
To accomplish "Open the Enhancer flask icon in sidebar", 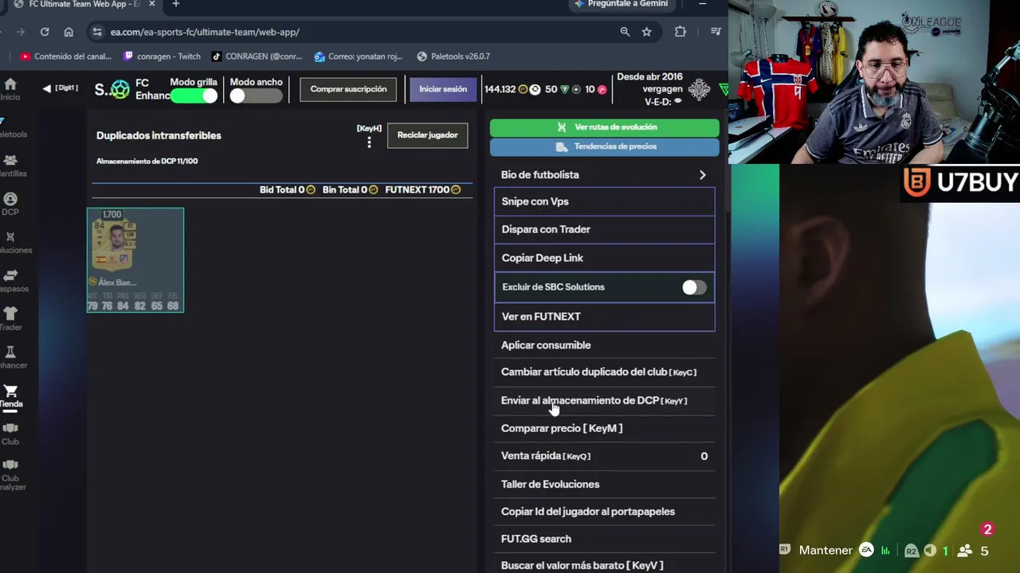I will pos(10,352).
